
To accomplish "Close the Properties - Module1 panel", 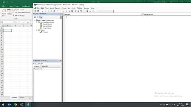I will pos(60,61).
